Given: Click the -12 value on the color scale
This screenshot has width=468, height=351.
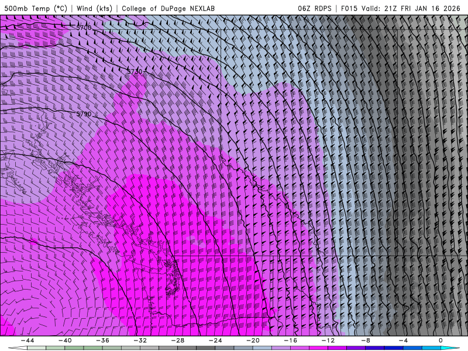Looking at the screenshot, I should (328, 340).
